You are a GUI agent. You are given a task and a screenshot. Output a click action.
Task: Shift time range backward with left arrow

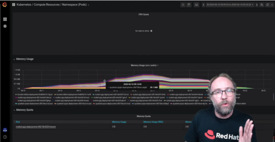point(203,5)
